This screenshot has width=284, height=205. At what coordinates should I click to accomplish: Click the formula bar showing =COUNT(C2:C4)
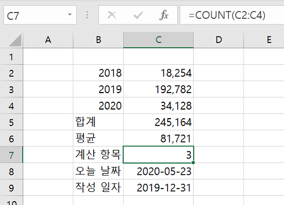(232, 15)
